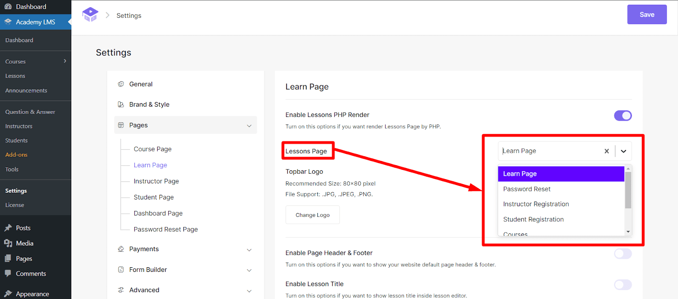This screenshot has width=678, height=299.
Task: Select Learn Page option in dropdown list
Action: [561, 174]
